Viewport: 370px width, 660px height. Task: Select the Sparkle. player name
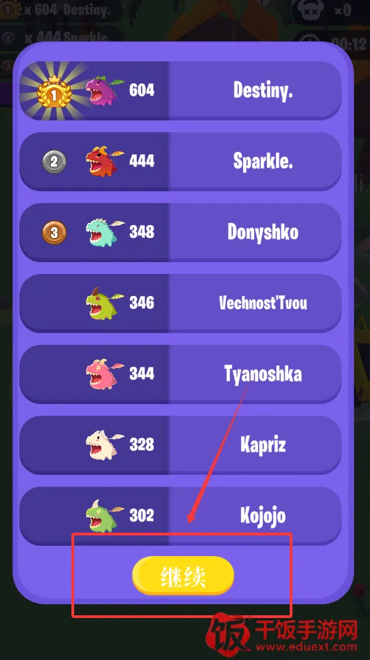(263, 161)
